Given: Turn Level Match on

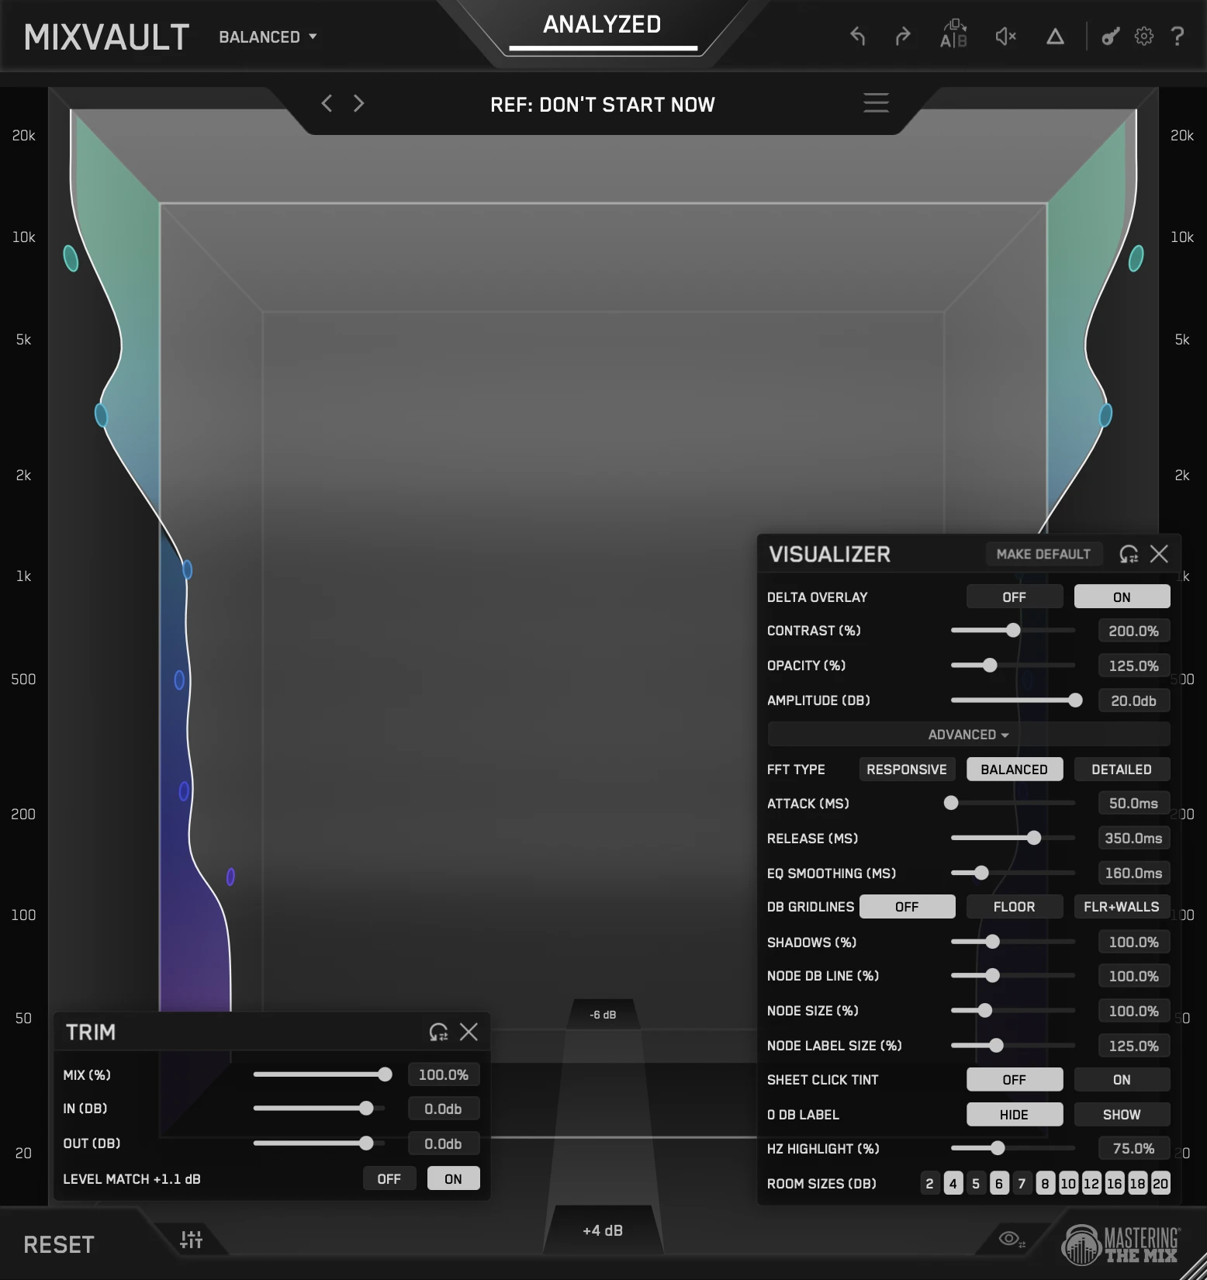Looking at the screenshot, I should [453, 1178].
